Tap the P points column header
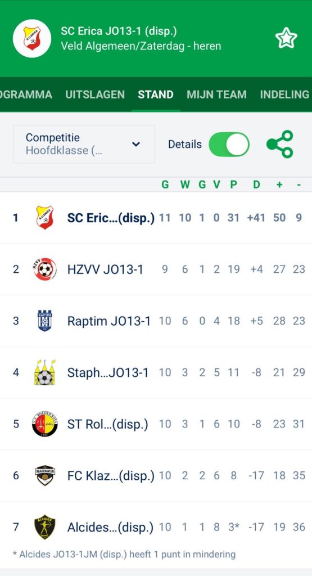This screenshot has height=576, width=312. (233, 184)
